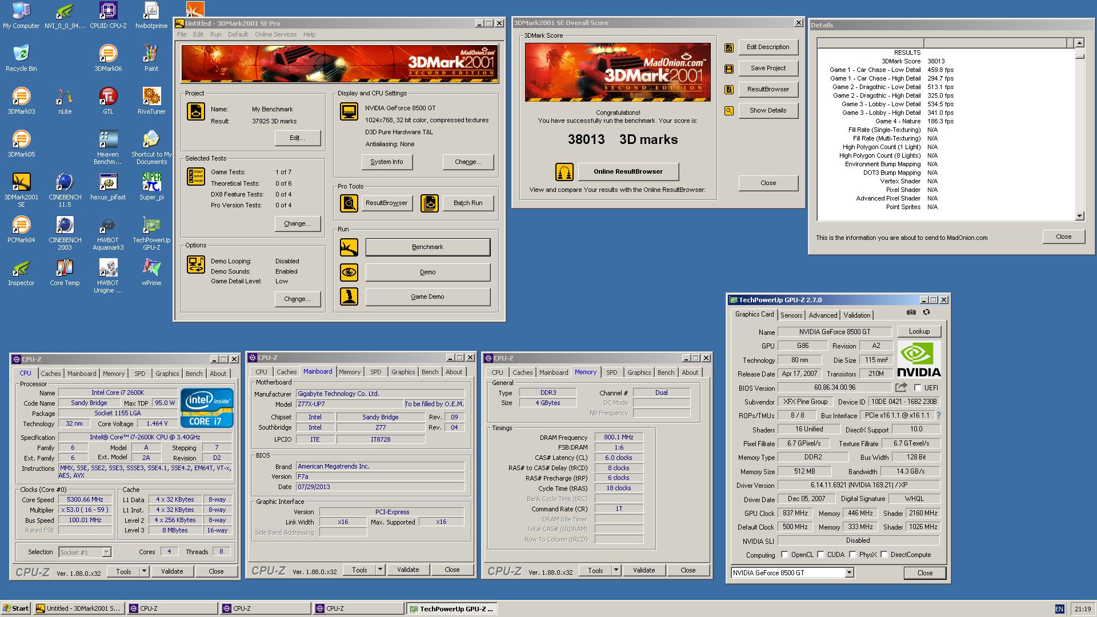This screenshot has width=1097, height=617.
Task: Switch to the Sensors tab in GPU-Z
Action: pos(791,315)
